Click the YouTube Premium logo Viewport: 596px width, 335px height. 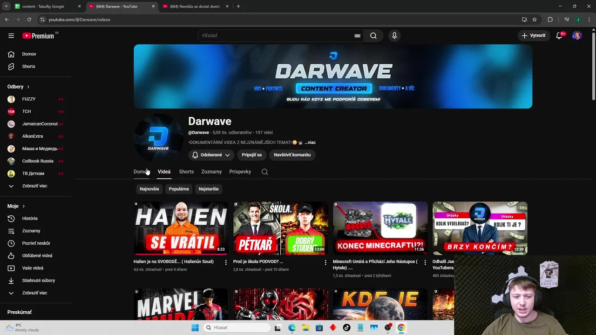click(39, 36)
